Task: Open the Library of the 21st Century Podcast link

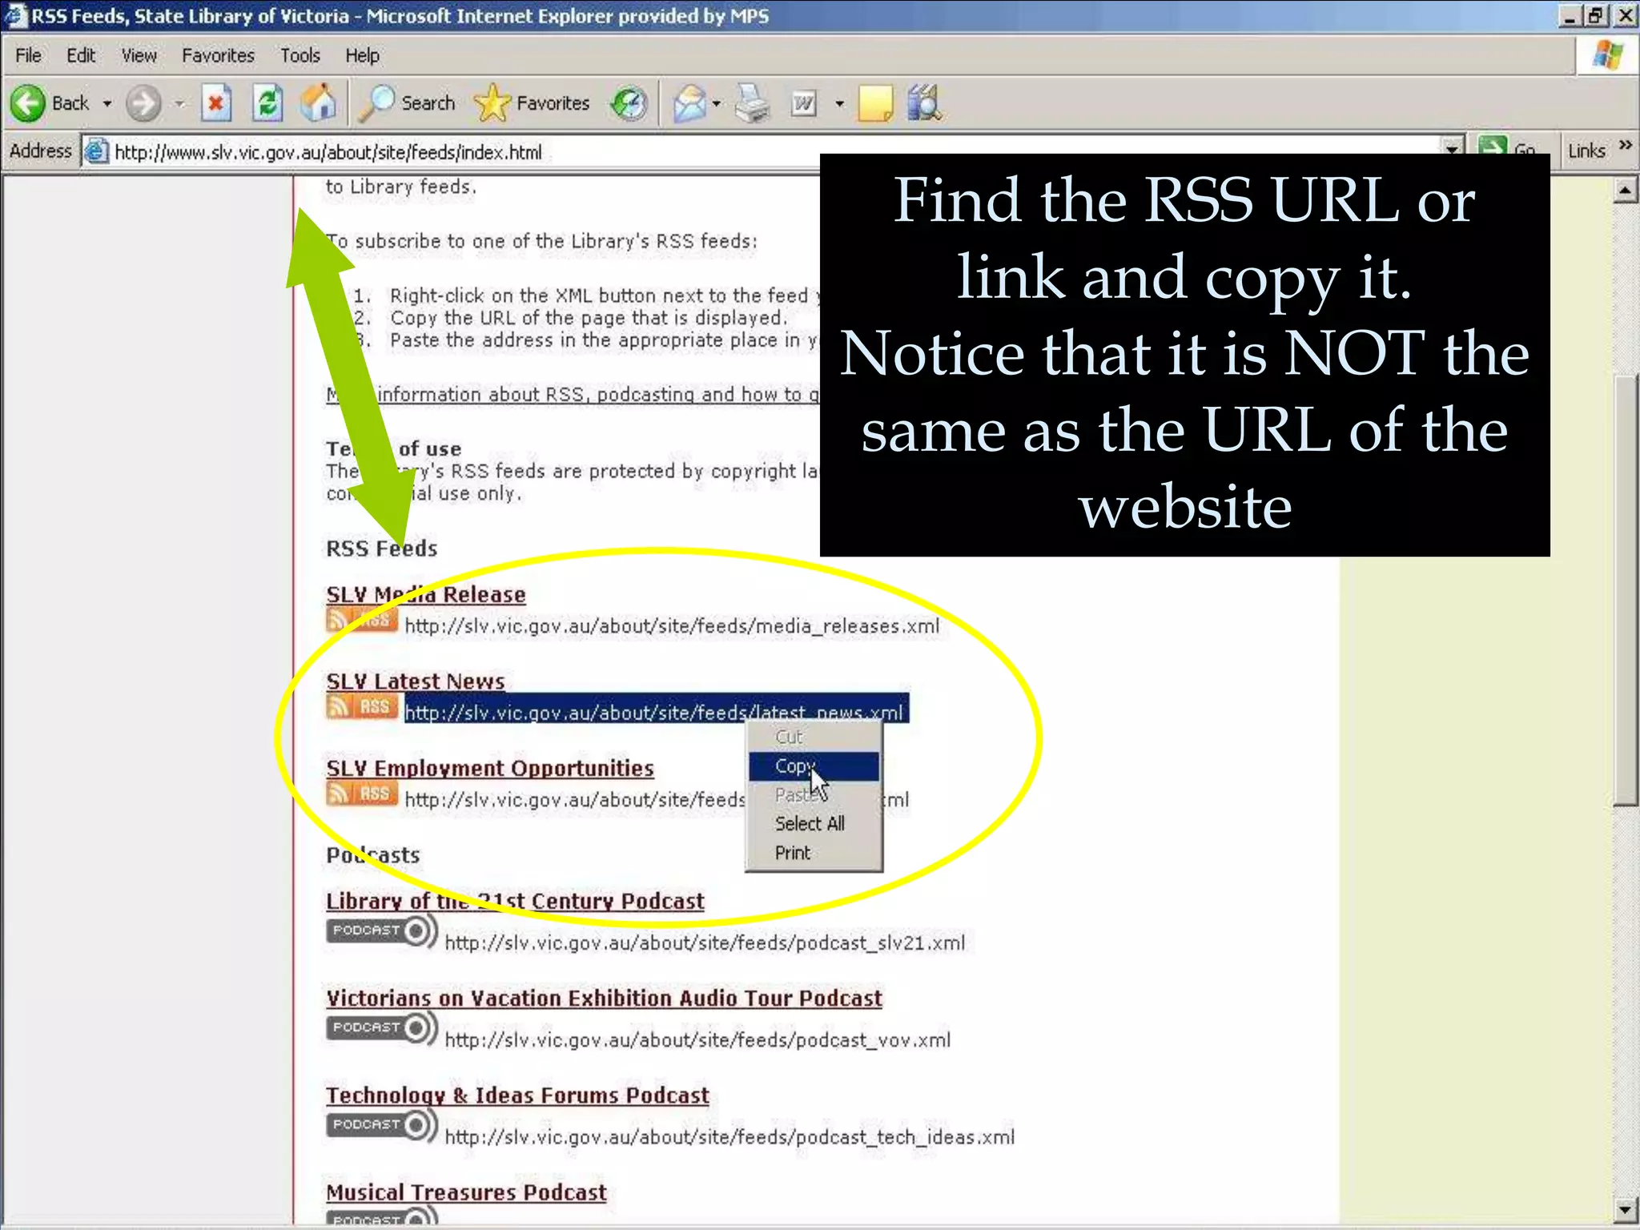Action: click(515, 901)
